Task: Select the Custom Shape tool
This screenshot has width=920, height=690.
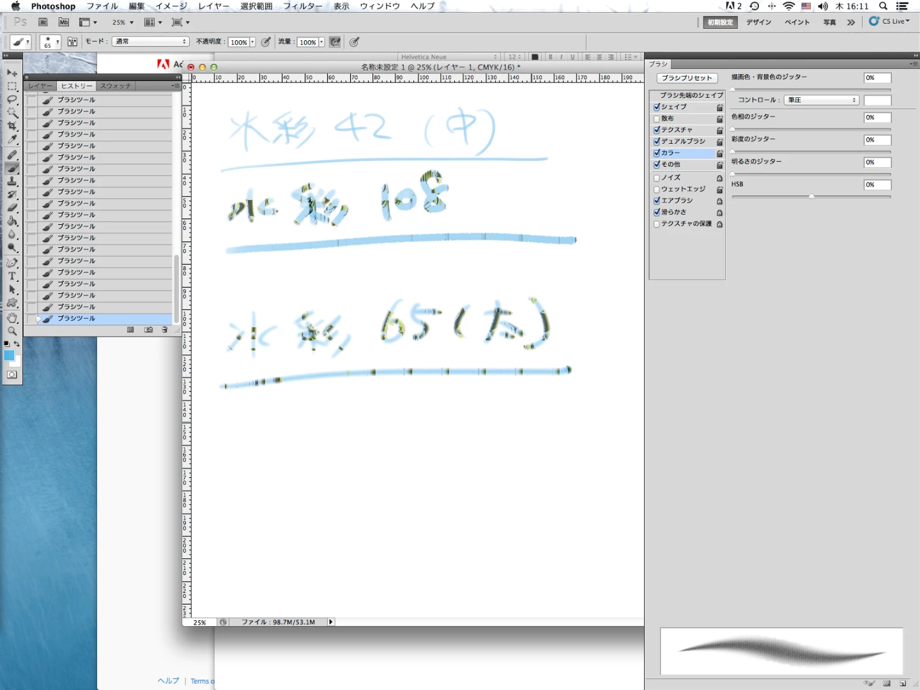Action: pyautogui.click(x=12, y=303)
